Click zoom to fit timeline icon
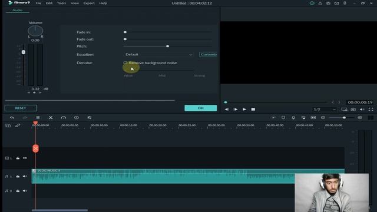The image size is (377, 212). pos(313,118)
